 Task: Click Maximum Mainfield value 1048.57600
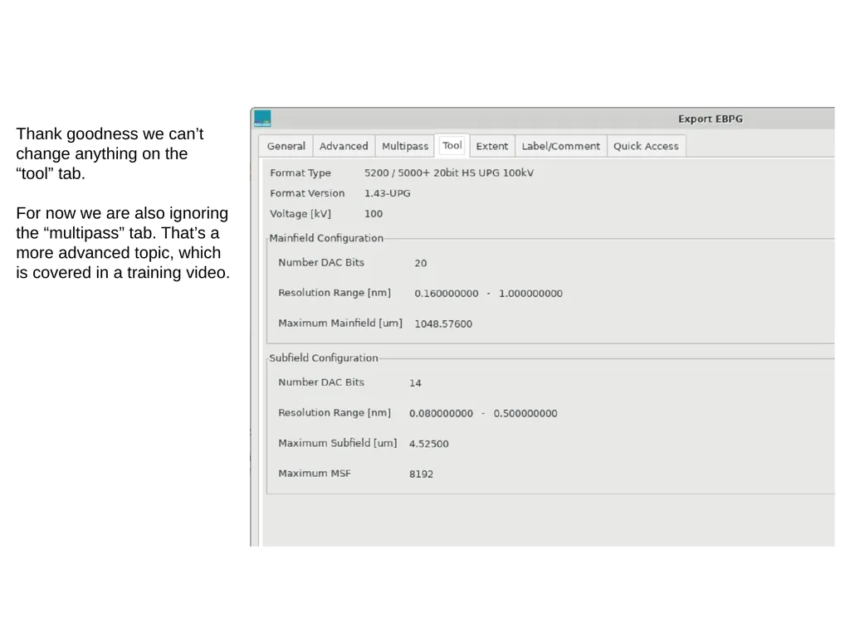(443, 324)
